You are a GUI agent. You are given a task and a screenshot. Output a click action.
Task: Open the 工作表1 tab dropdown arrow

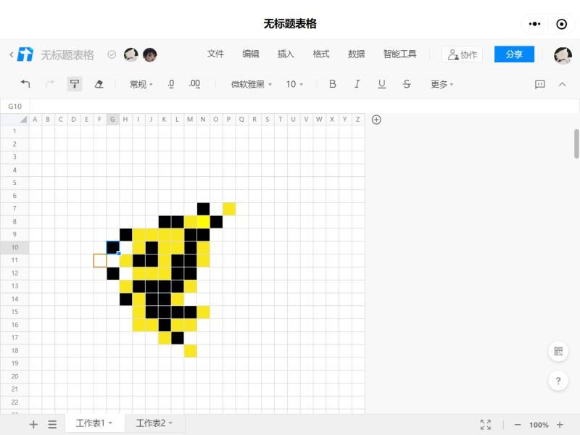(x=111, y=423)
